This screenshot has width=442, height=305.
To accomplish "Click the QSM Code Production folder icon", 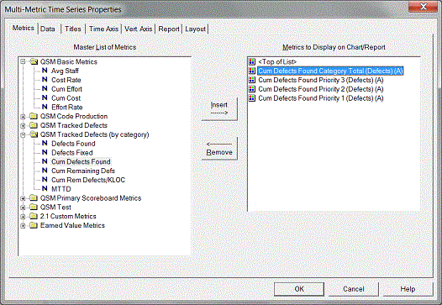I will [34, 116].
